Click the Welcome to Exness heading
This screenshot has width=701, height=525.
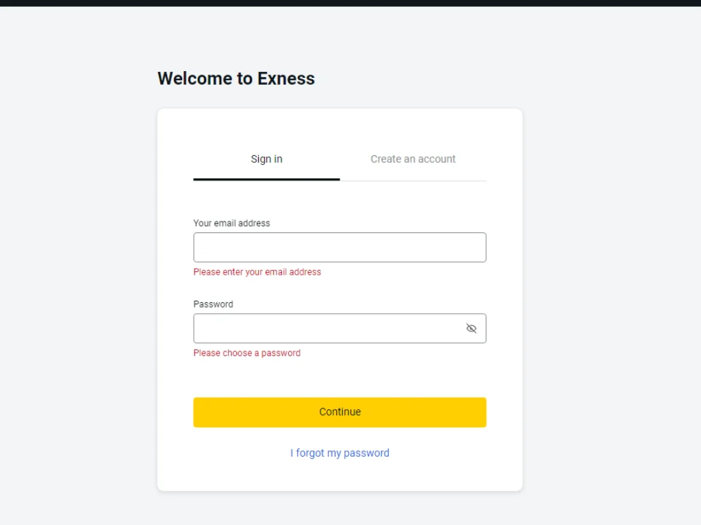click(x=235, y=78)
